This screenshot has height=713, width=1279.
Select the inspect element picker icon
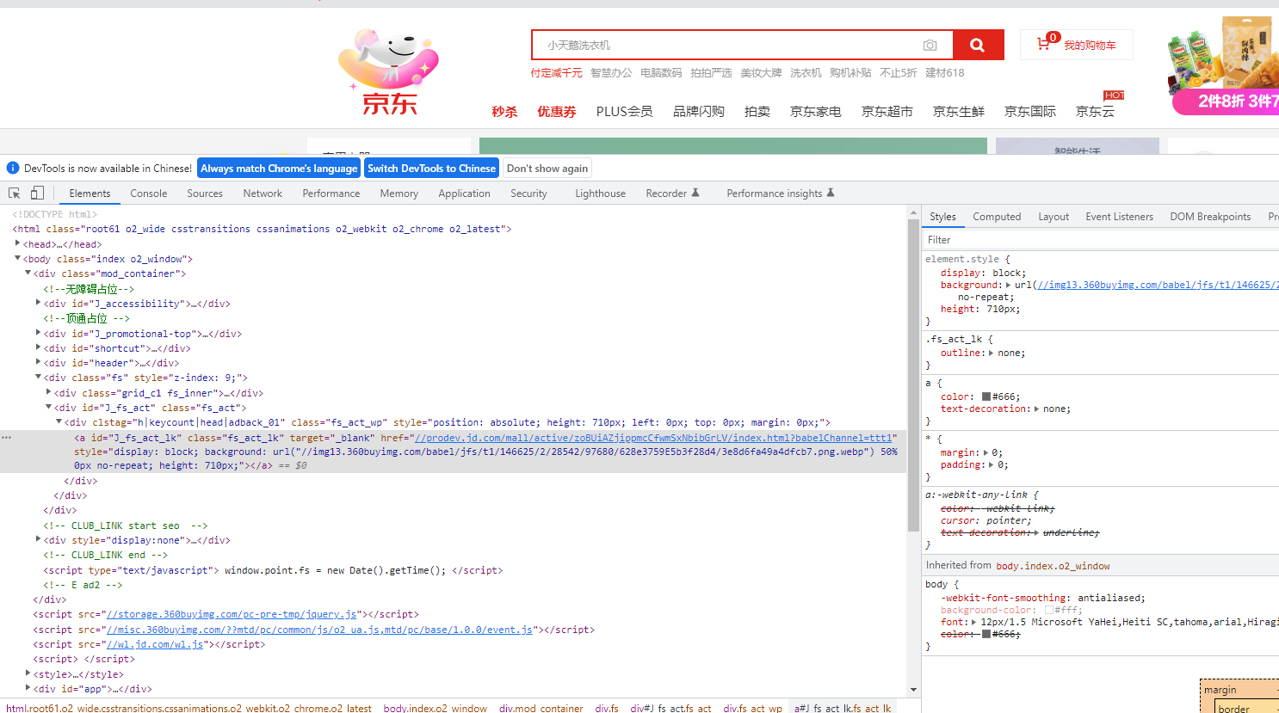[x=15, y=193]
